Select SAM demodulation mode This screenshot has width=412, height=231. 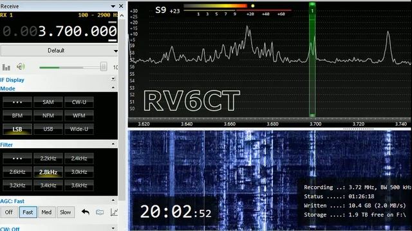[48, 102]
